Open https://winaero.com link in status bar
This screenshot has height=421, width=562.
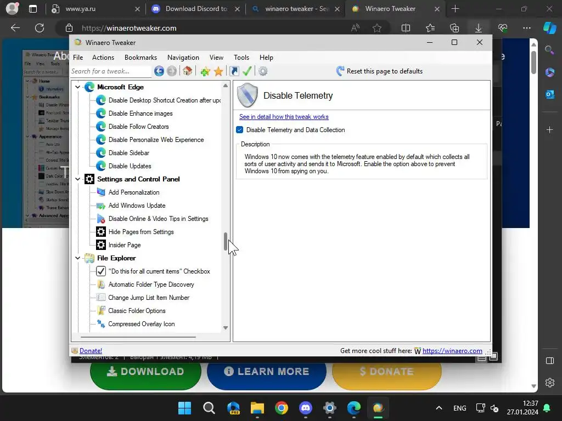[452, 351]
